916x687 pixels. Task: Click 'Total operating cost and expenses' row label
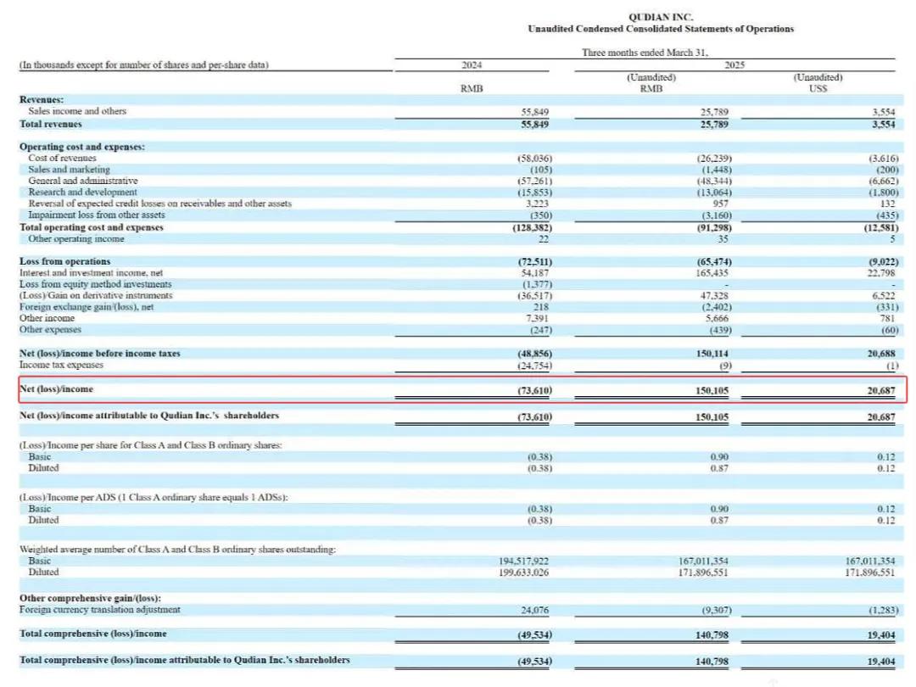(x=92, y=227)
